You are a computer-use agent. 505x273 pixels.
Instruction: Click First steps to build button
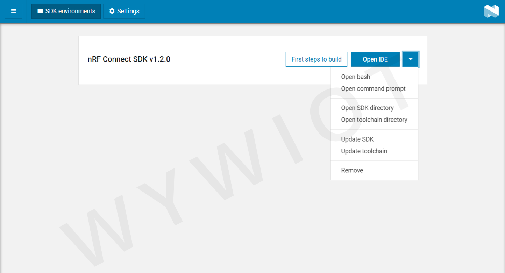click(316, 59)
